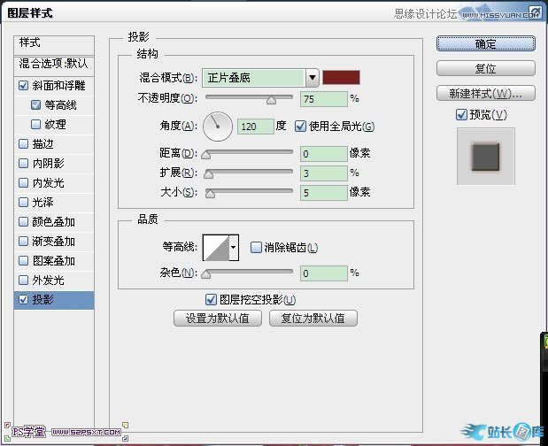Enable the 描边 effect checkbox

click(x=23, y=143)
